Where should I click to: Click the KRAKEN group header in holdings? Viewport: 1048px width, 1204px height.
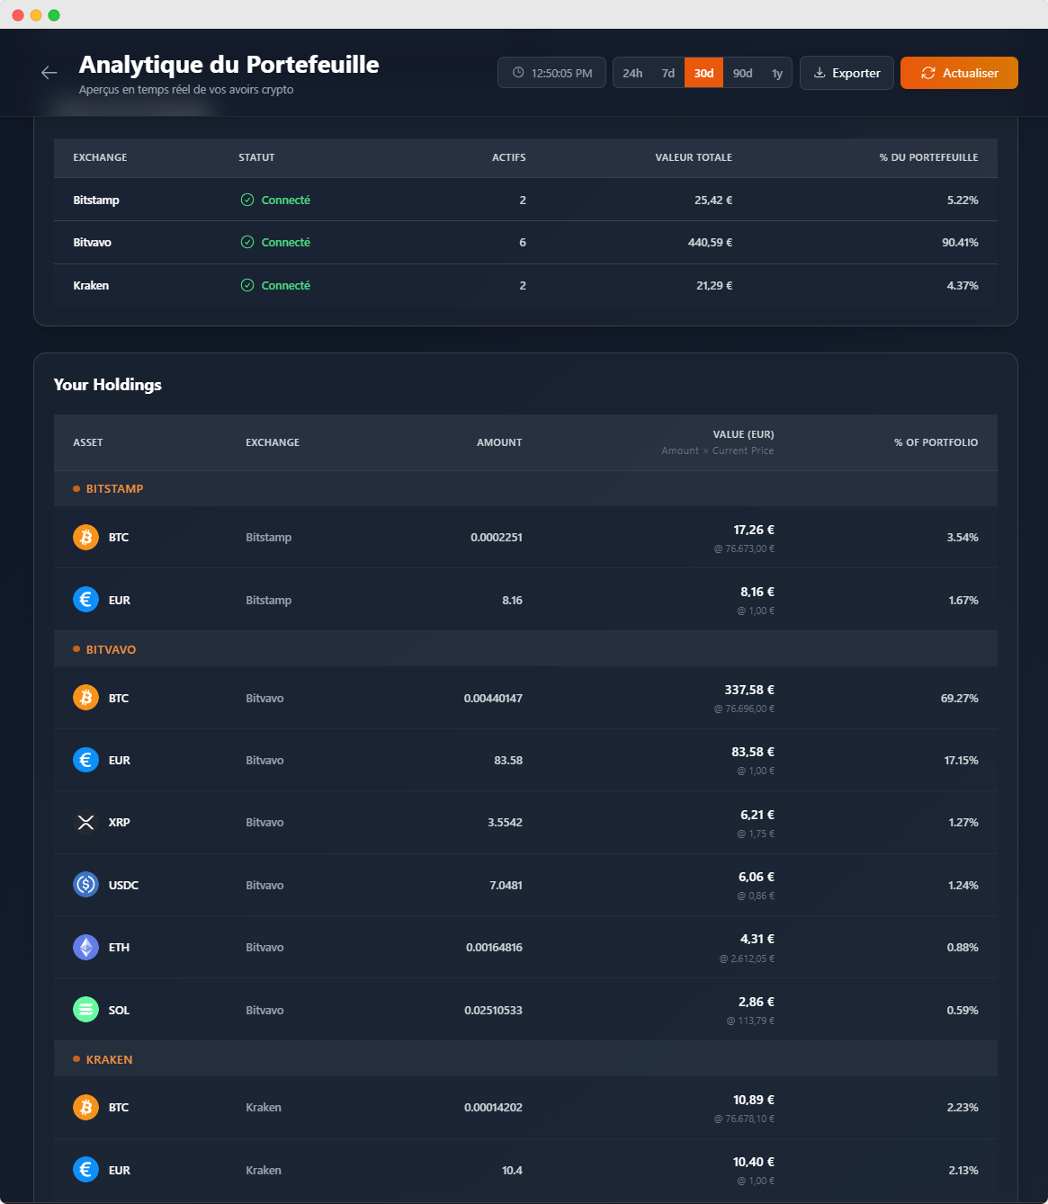pyautogui.click(x=525, y=1059)
